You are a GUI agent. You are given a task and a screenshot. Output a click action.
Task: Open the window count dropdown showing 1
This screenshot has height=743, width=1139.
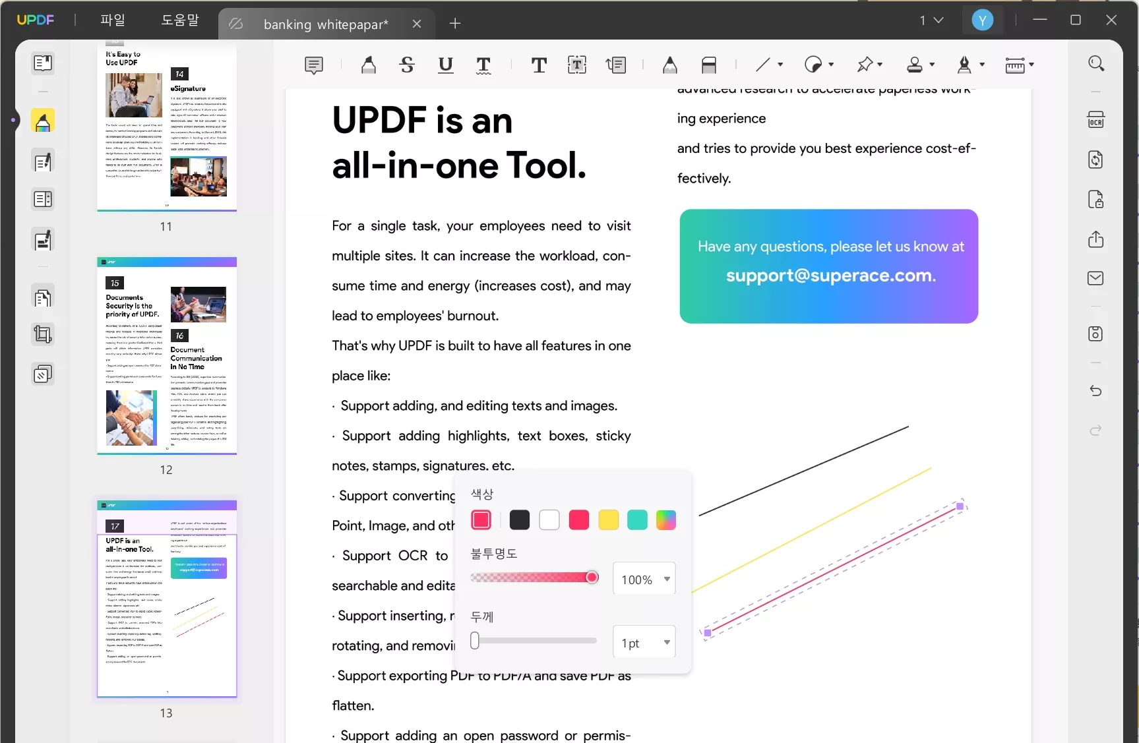pyautogui.click(x=932, y=20)
